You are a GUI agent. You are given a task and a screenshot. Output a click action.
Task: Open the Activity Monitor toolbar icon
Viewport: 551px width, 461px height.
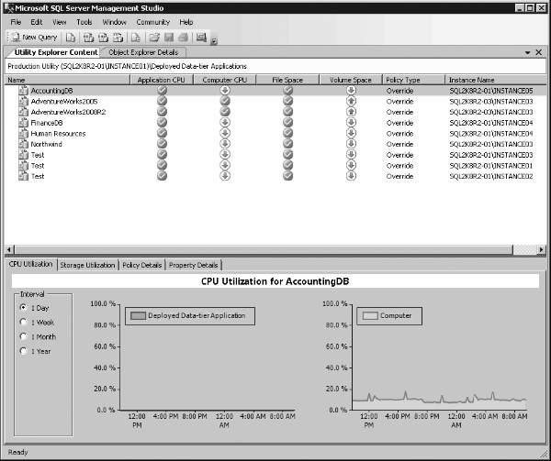(x=201, y=38)
